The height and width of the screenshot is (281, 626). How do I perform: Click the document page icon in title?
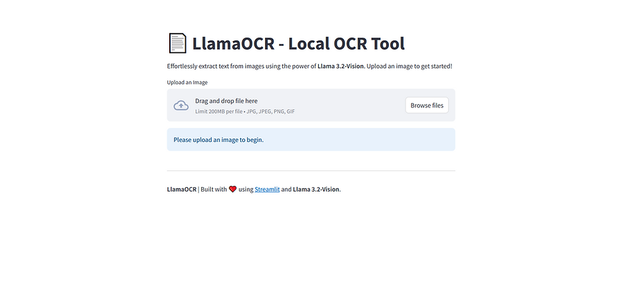[178, 43]
